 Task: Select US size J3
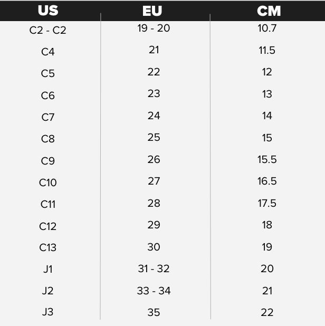tap(48, 312)
